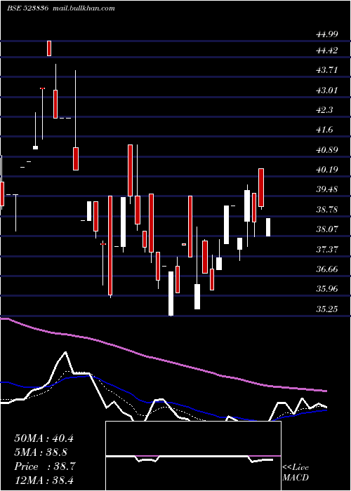This screenshot has height=491, width=351.
Task: Click the MACD inset chart panel
Action: 193,456
